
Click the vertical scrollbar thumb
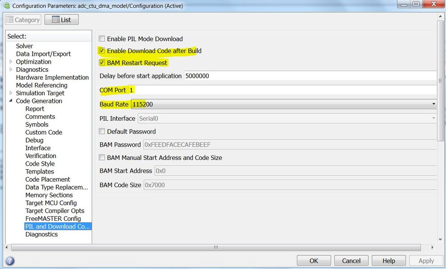click(440, 81)
